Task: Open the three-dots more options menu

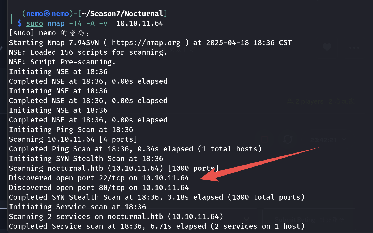Action: pos(354,48)
